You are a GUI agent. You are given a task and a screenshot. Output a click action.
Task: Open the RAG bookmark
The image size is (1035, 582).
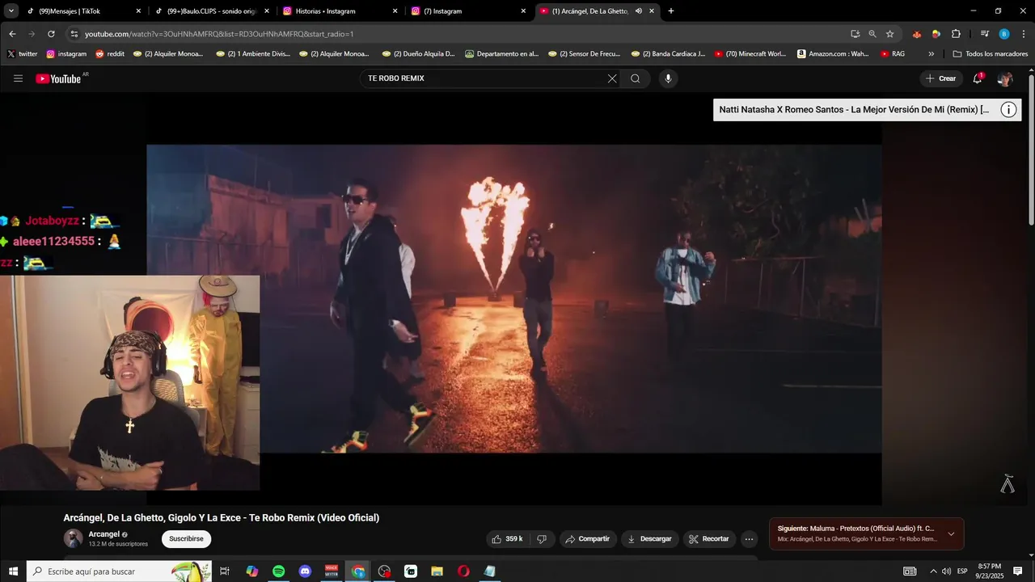click(x=893, y=54)
